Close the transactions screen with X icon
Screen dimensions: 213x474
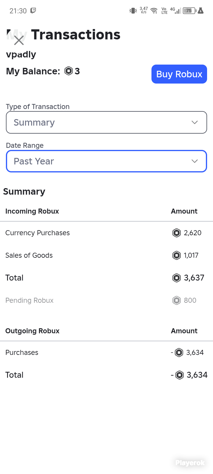coord(19,40)
